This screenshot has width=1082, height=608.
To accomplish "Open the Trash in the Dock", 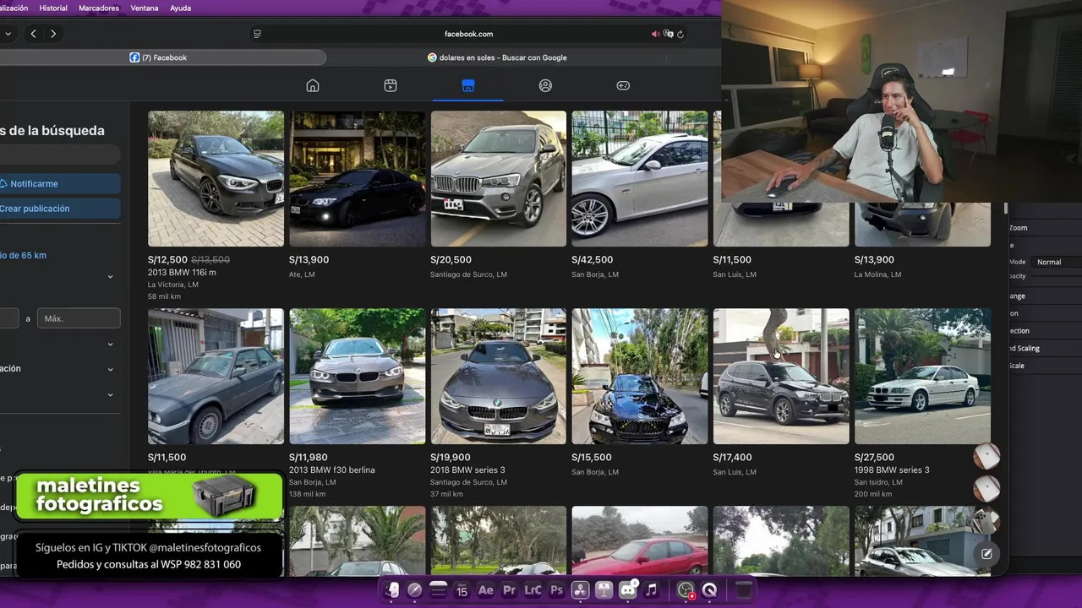I will click(x=743, y=590).
